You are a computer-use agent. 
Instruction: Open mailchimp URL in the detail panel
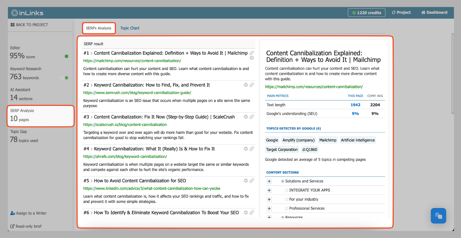pos(314,87)
